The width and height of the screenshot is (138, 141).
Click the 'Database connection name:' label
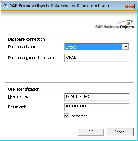32,58
